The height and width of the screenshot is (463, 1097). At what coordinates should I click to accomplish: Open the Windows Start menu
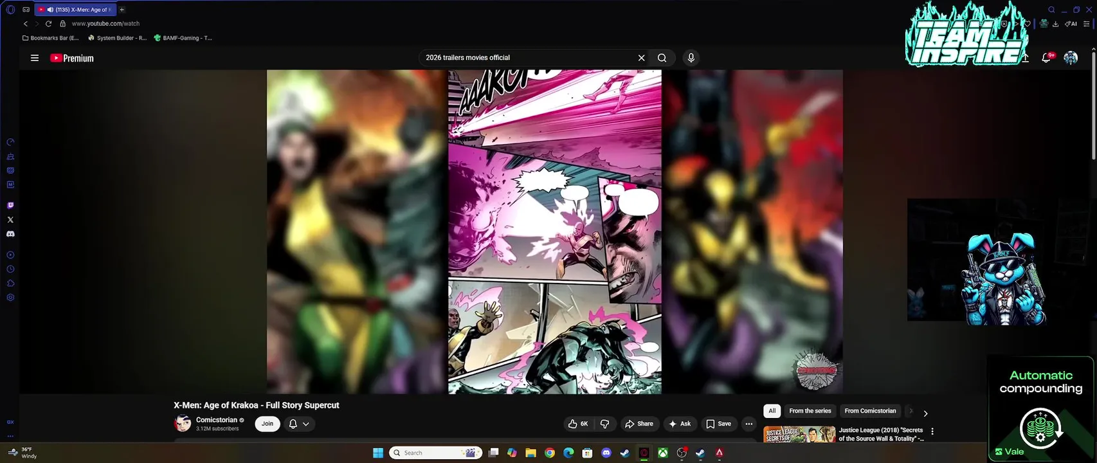378,453
